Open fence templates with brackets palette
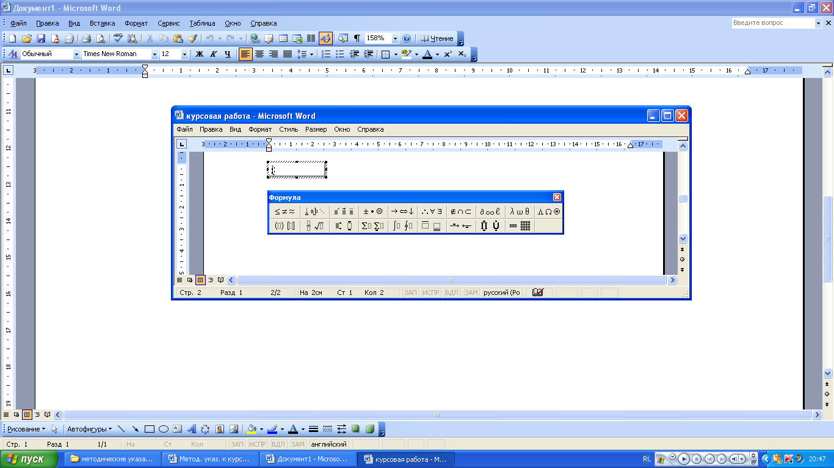This screenshot has height=468, width=834. [x=285, y=226]
